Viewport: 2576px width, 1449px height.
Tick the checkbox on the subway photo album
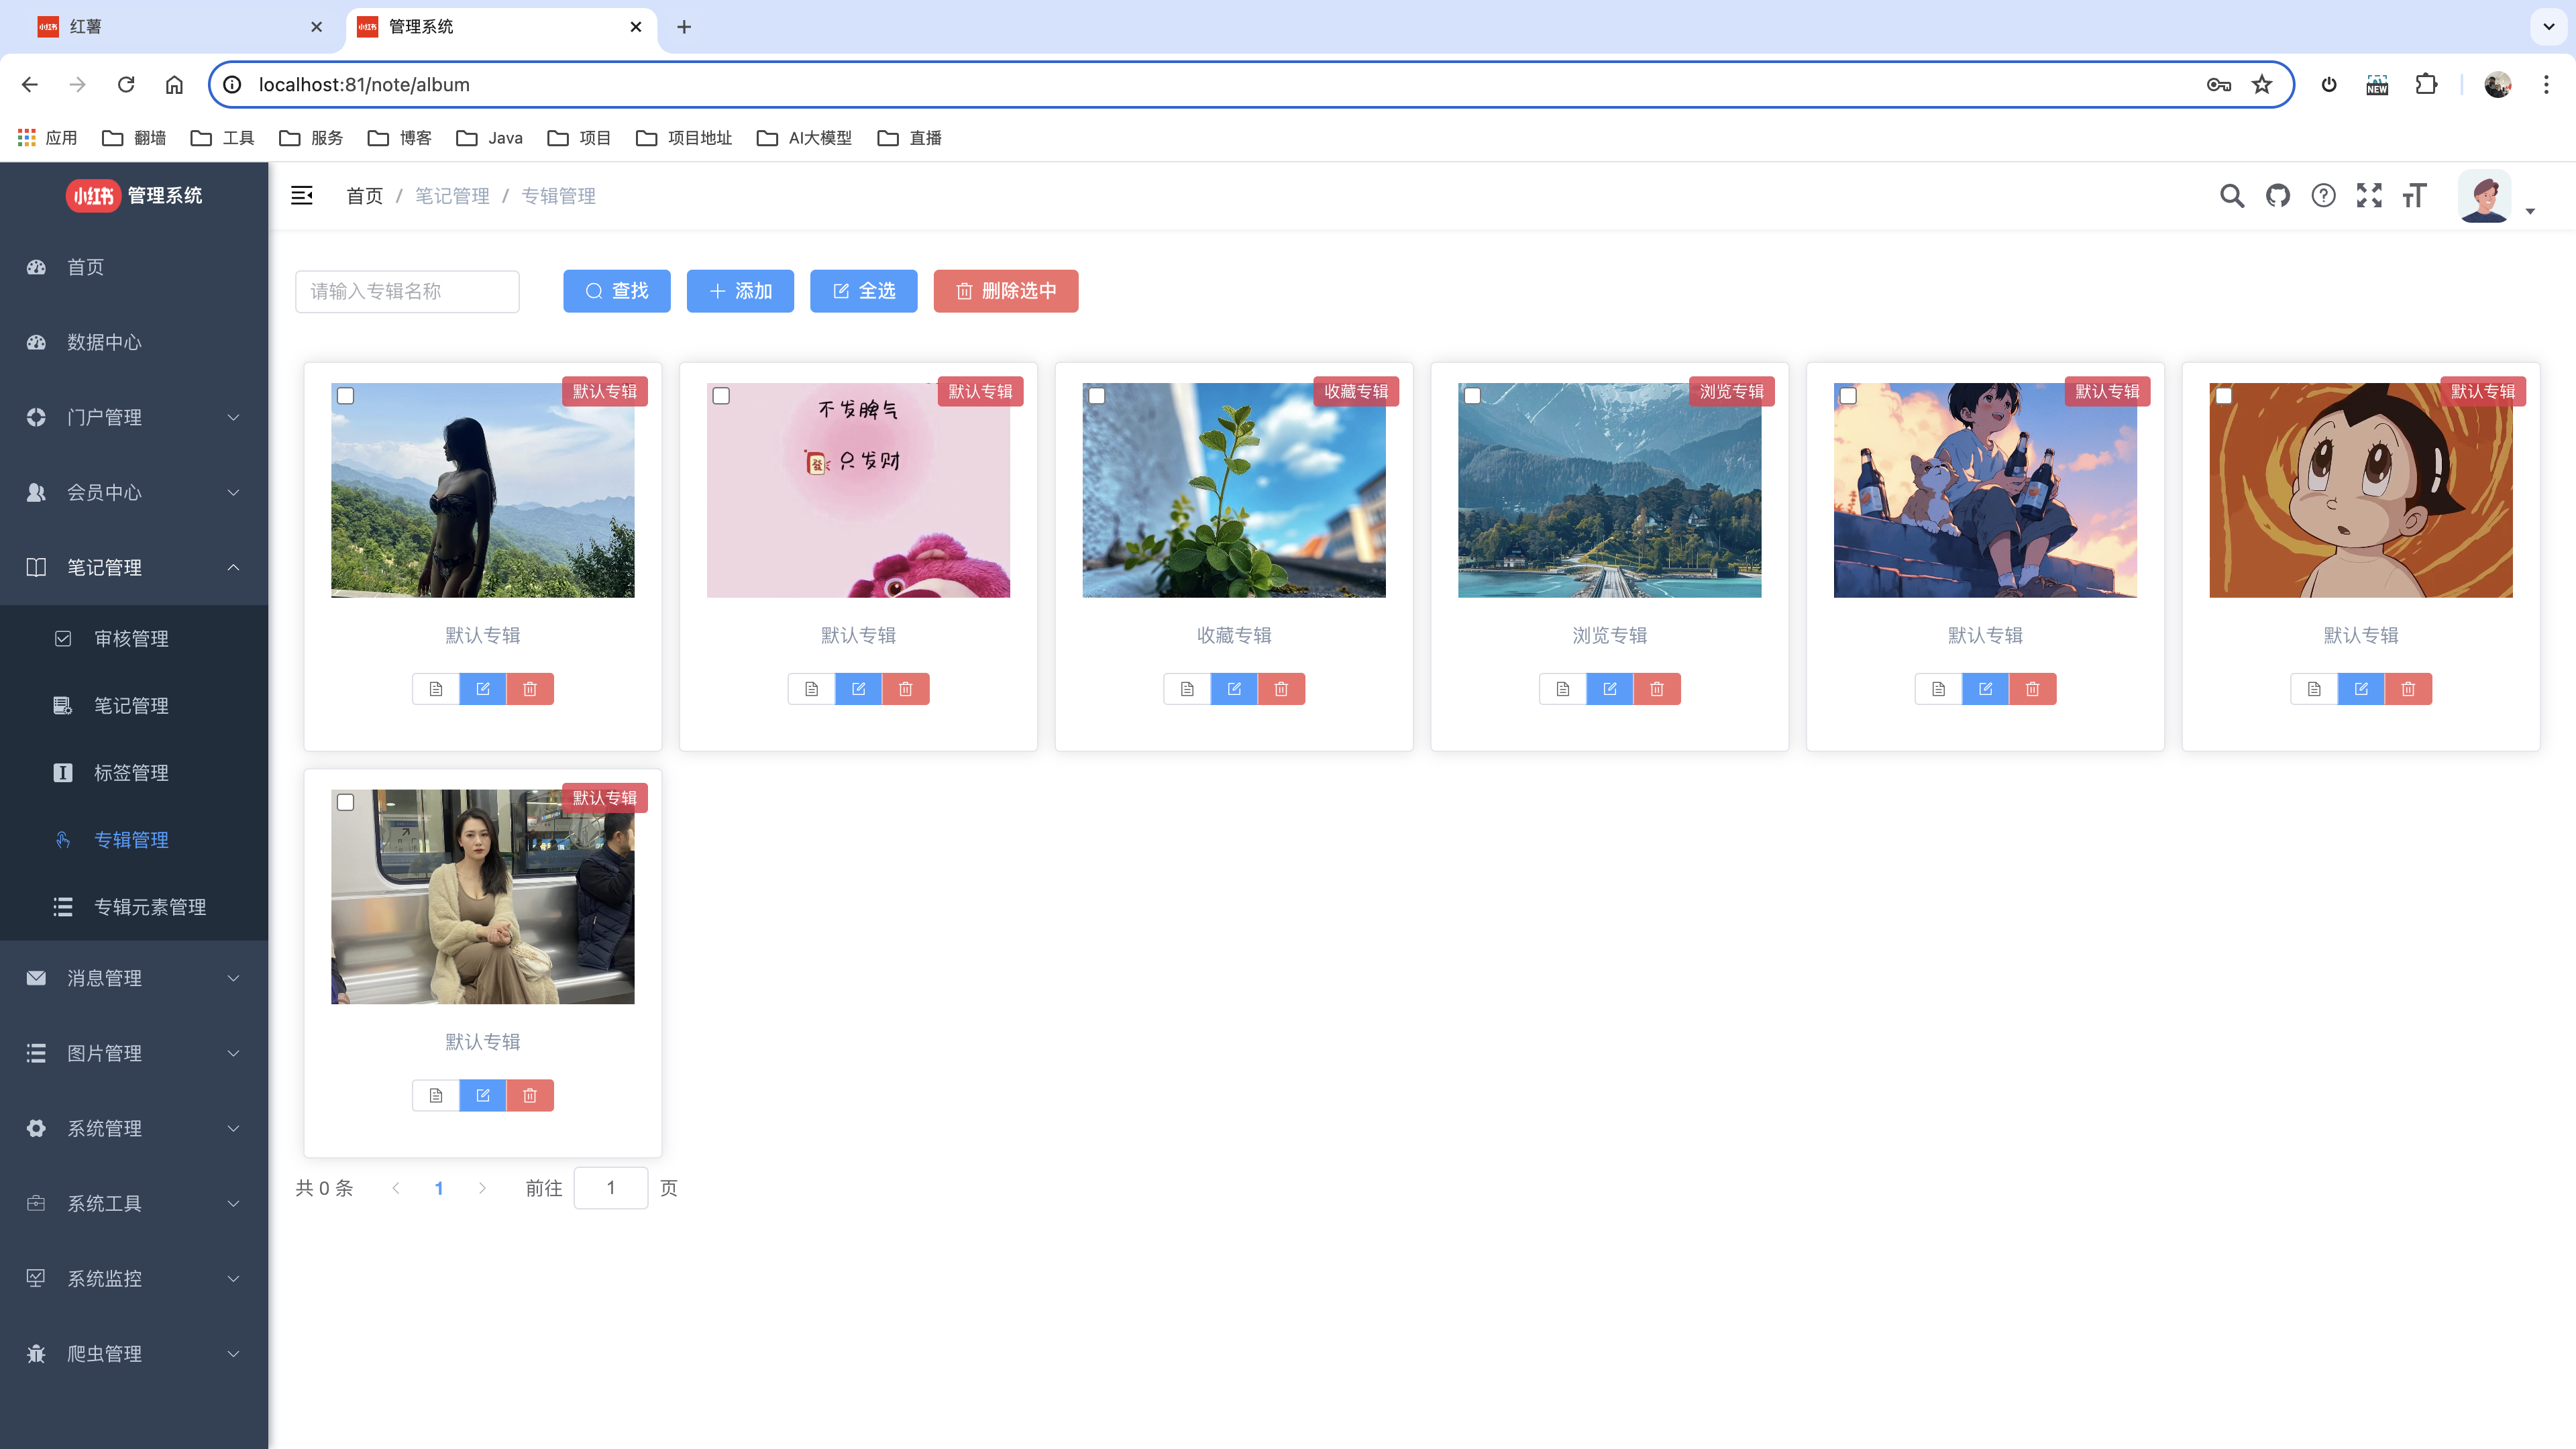click(346, 802)
